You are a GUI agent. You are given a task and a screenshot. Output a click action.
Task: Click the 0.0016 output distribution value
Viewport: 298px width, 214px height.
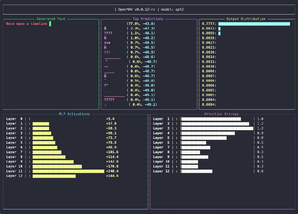pos(209,52)
